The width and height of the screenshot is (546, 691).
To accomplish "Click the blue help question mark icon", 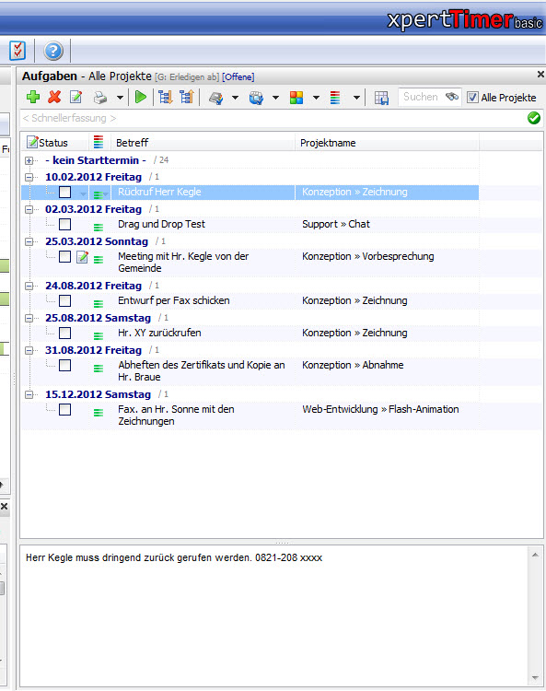I will coord(53,51).
